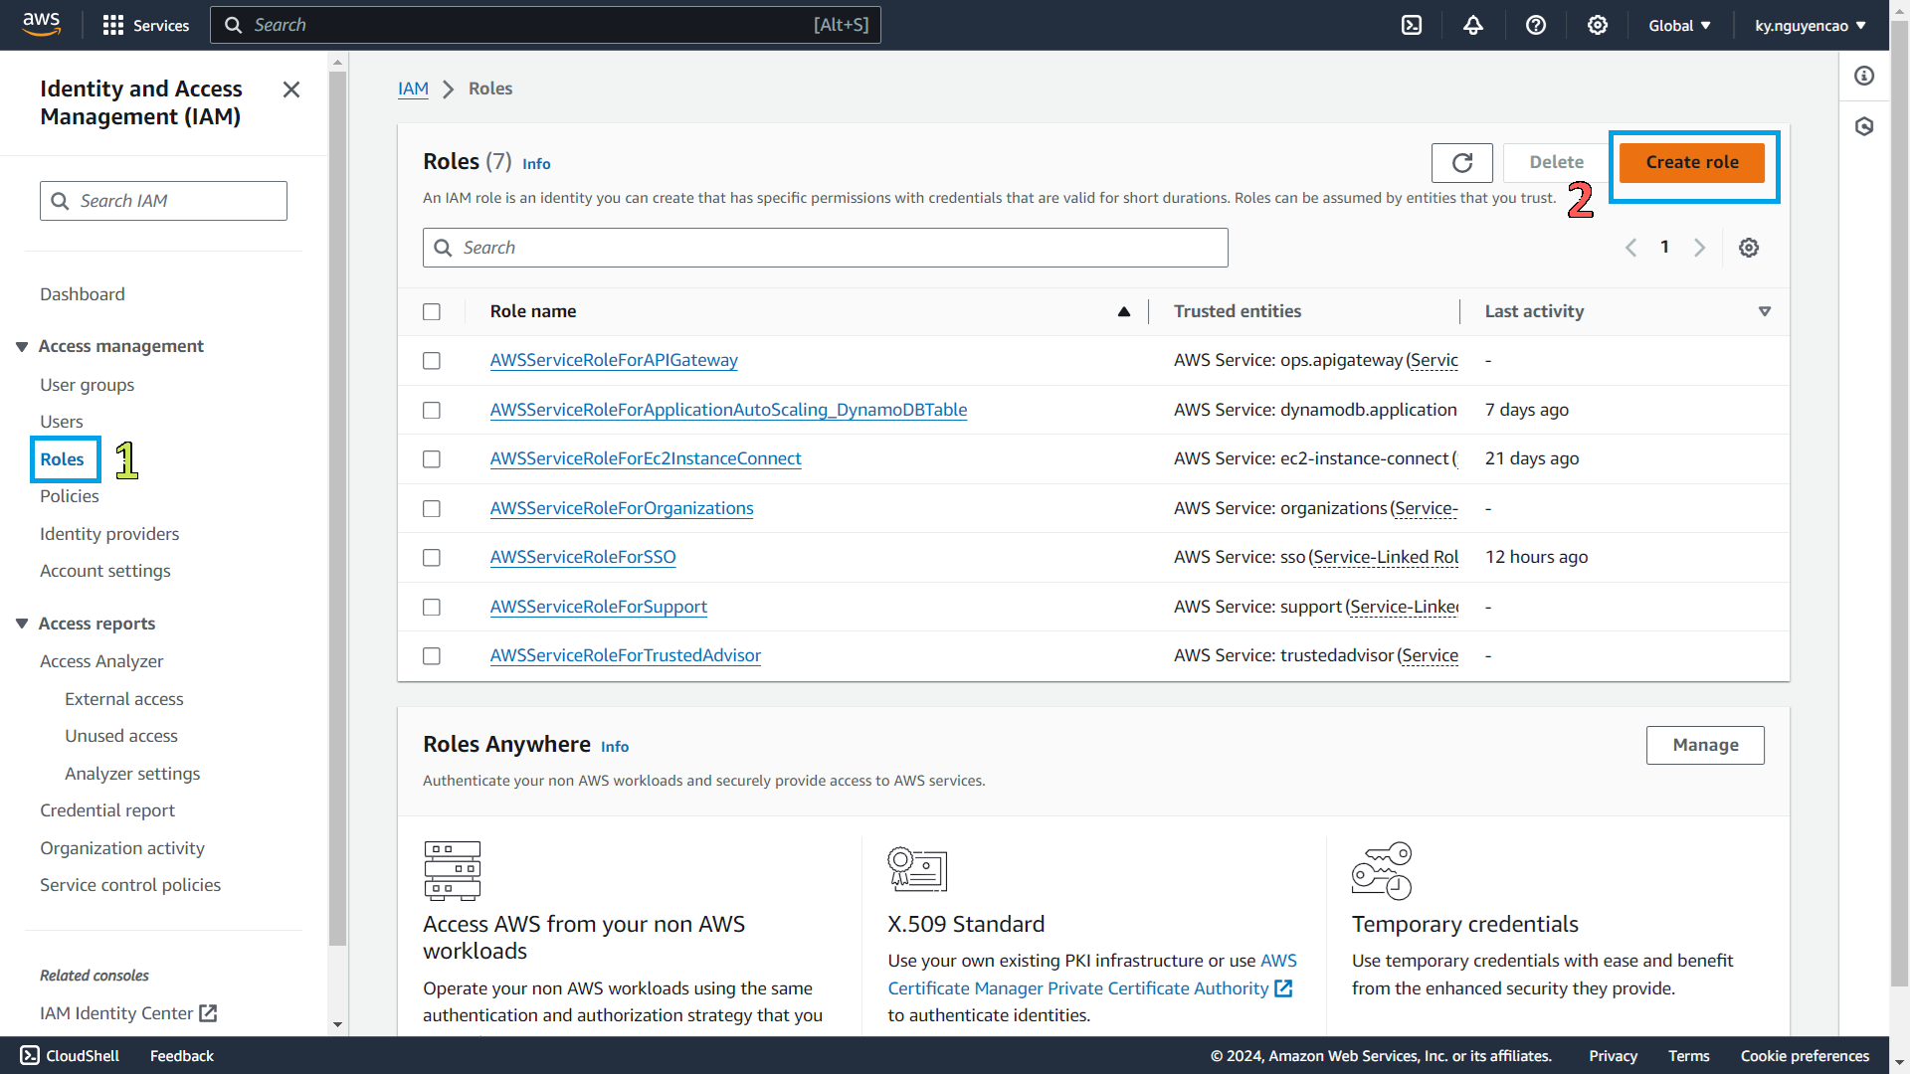Open User groups in sidebar

point(88,385)
